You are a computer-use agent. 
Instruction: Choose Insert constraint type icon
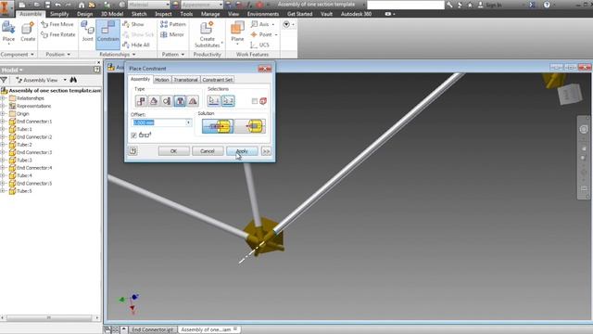coord(180,101)
